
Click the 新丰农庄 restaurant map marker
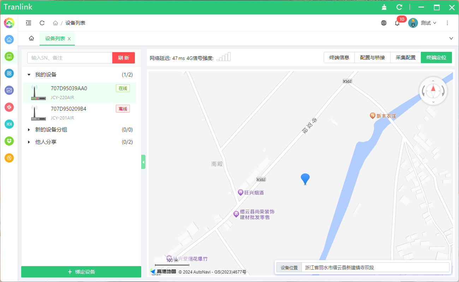(x=372, y=116)
